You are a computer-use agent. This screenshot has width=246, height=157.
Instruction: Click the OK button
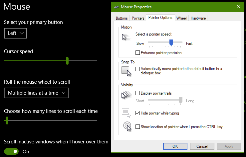[x=175, y=146]
